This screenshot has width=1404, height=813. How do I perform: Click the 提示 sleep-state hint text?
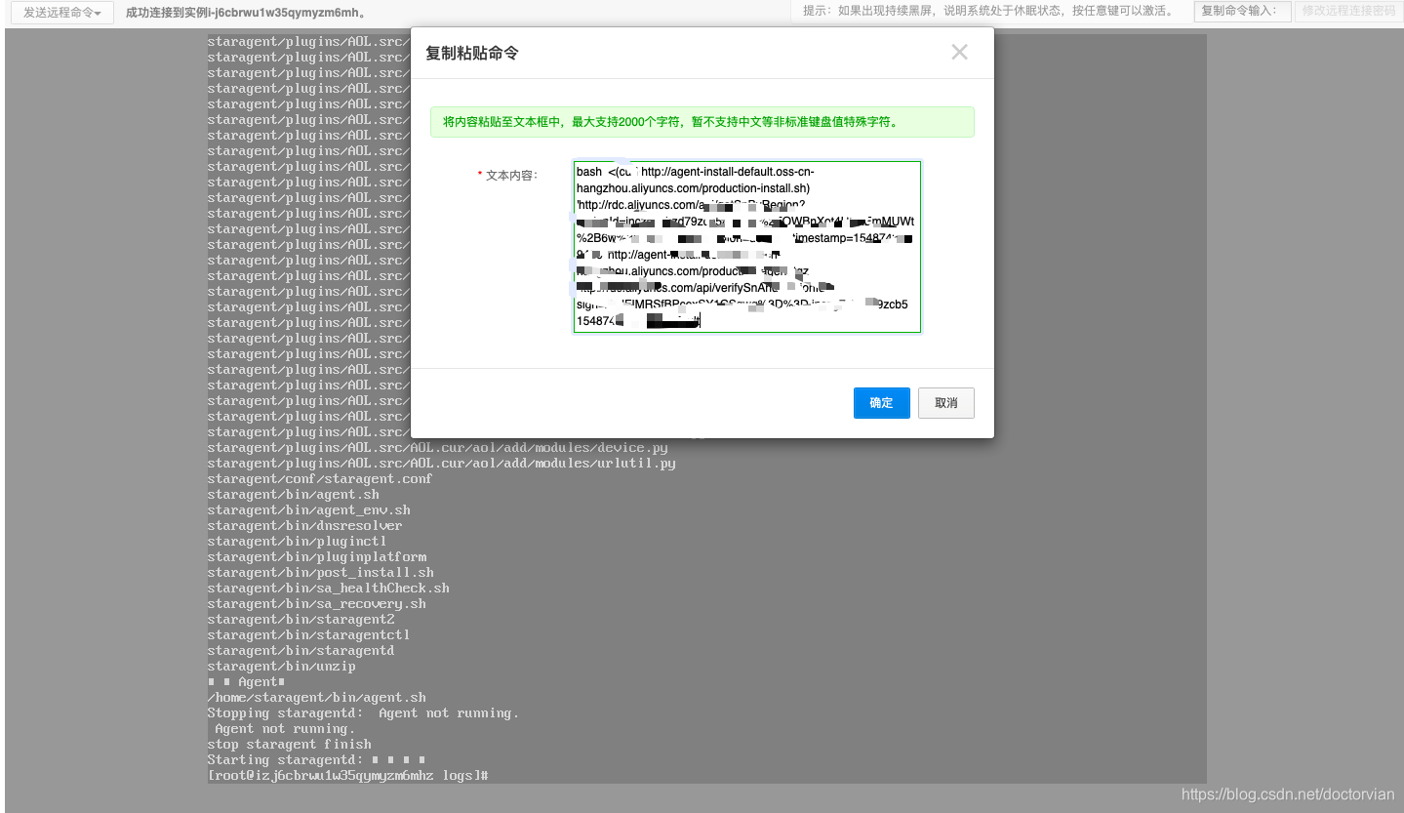pyautogui.click(x=989, y=11)
